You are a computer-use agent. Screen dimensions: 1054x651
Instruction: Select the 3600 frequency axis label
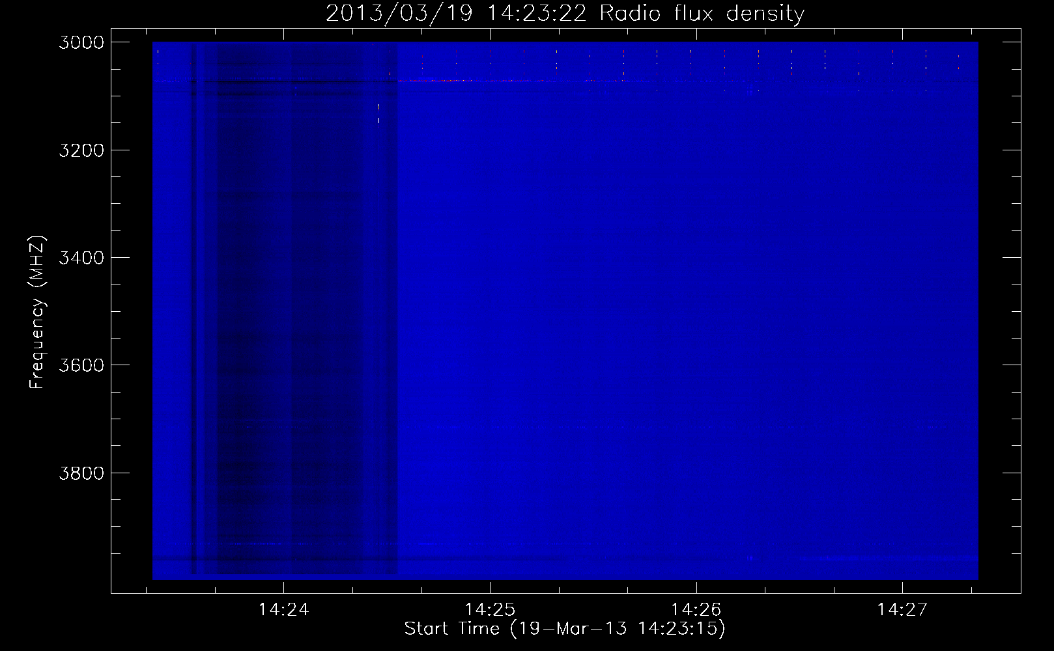point(81,365)
